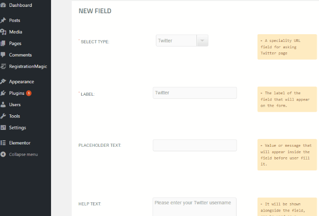Click the Pages stacked-sheets icon
This screenshot has height=216, width=319.
tap(4, 43)
